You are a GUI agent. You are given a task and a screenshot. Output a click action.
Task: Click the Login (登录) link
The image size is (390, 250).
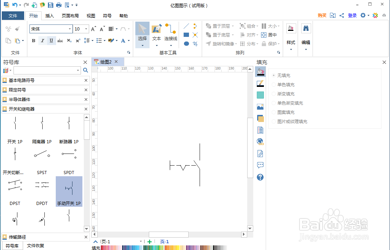point(352,15)
